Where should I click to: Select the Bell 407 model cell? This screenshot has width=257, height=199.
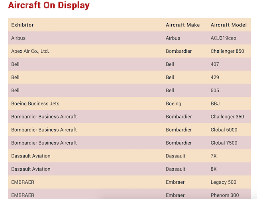pos(215,64)
